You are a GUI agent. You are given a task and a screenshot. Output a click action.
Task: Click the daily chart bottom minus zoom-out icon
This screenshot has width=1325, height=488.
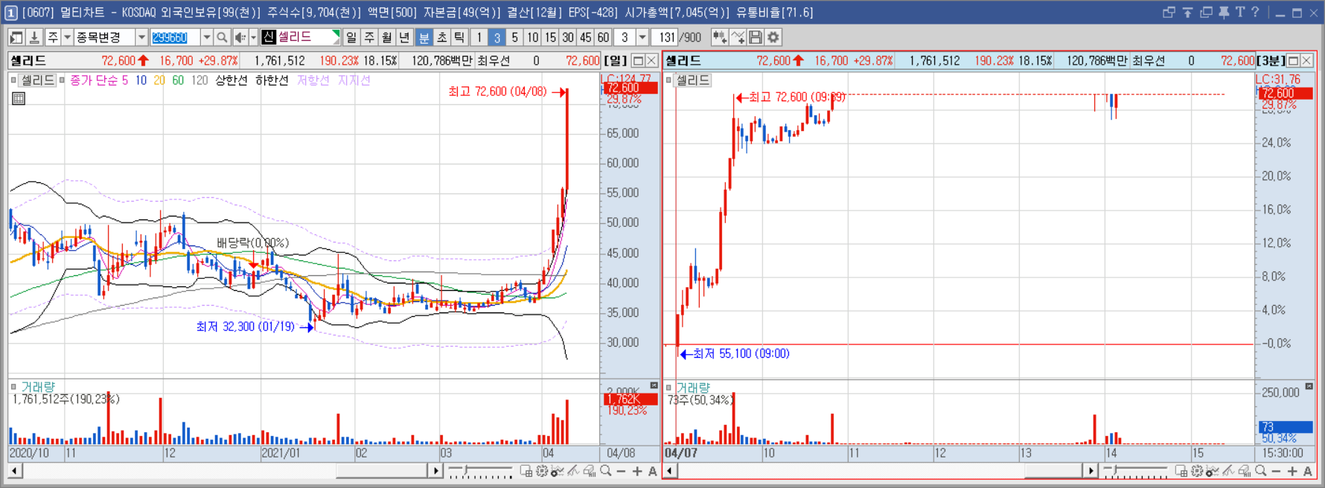[x=622, y=471]
